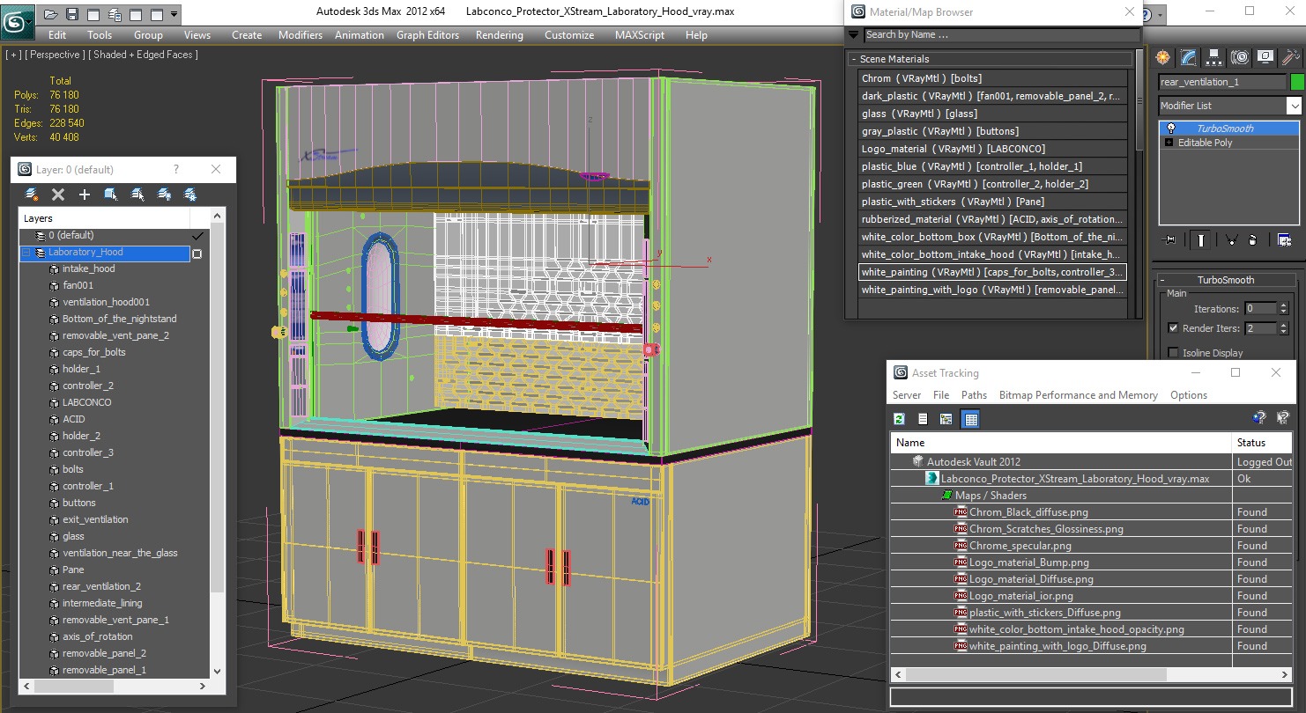
Task: Toggle Laboratory_Hood layer checkbox
Action: pyautogui.click(x=197, y=254)
